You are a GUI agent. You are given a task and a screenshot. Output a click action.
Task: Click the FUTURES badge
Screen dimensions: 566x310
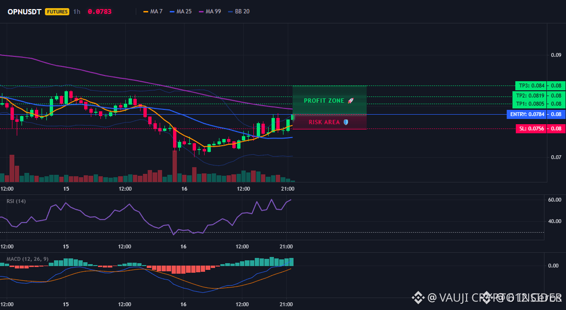pos(57,11)
